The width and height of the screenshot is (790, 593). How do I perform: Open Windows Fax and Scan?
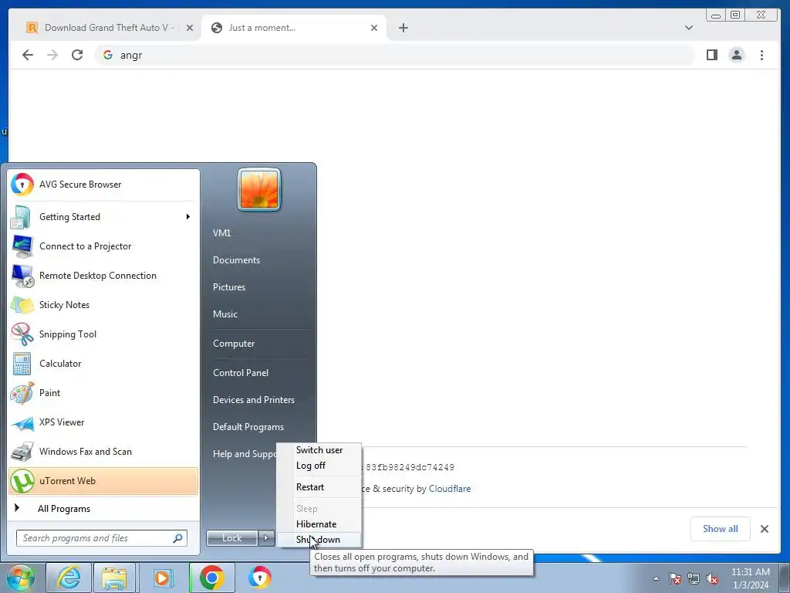click(103, 451)
